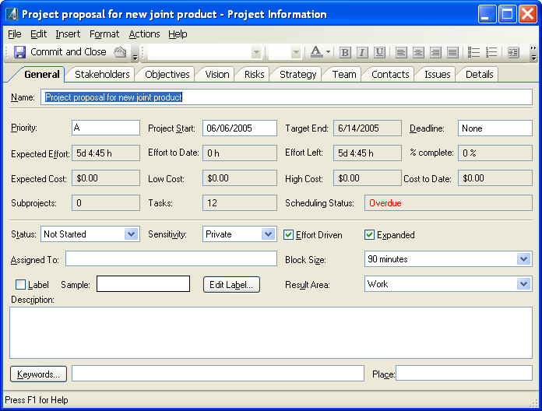Click the Underline formatting icon
The height and width of the screenshot is (411, 542).
(379, 52)
